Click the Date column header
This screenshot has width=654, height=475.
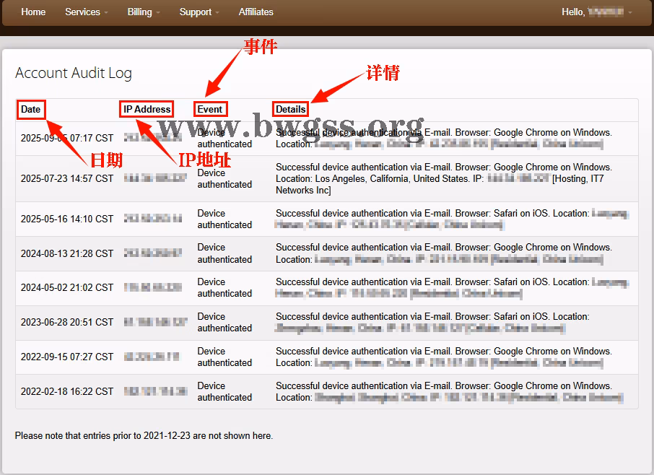pos(31,110)
